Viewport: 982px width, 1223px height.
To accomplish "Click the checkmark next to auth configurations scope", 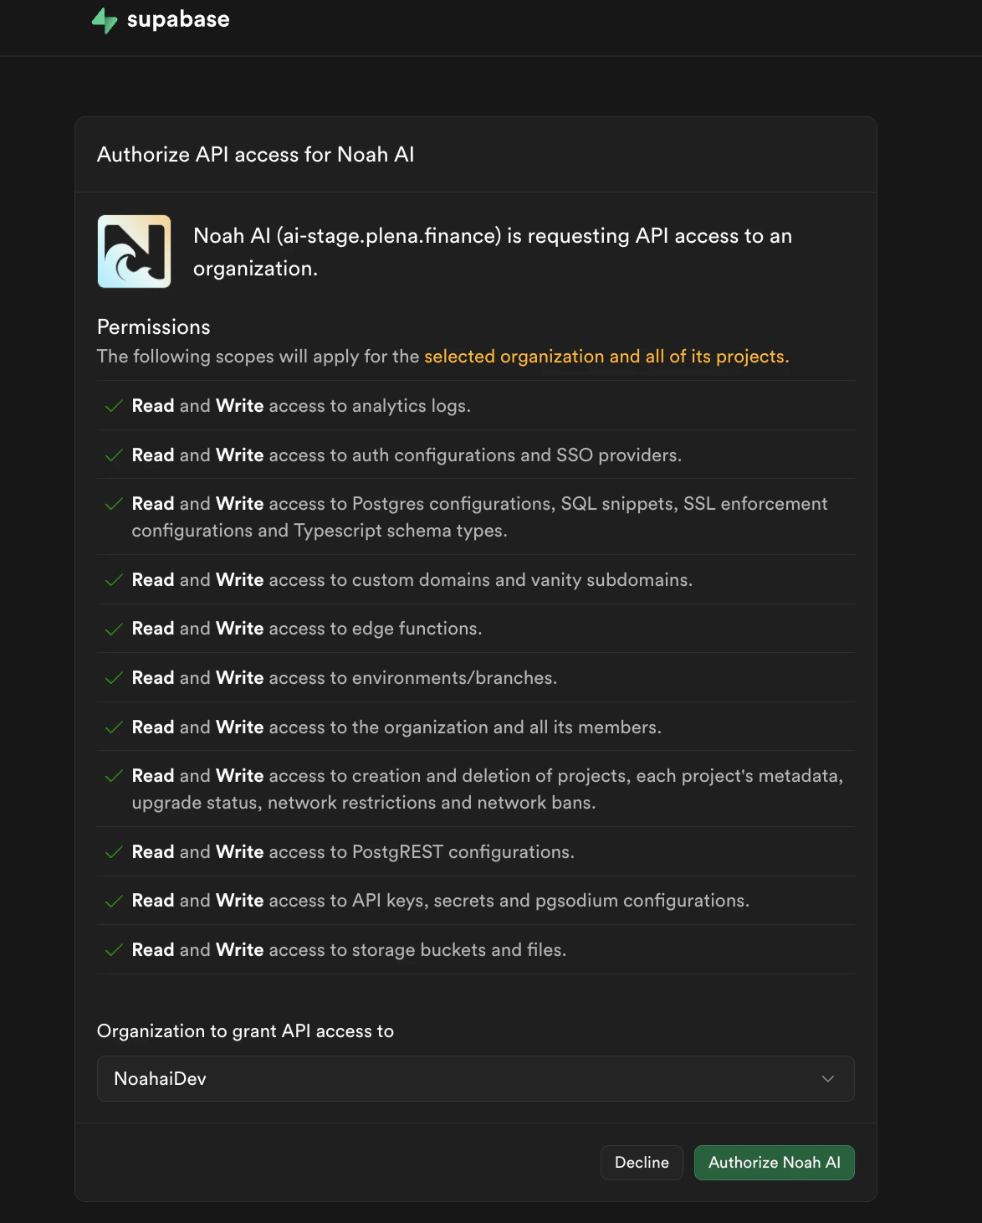I will click(113, 455).
